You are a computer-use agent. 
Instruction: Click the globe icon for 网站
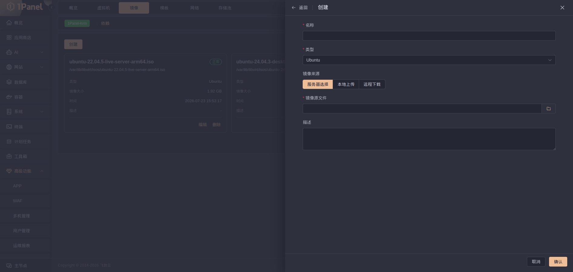point(9,67)
